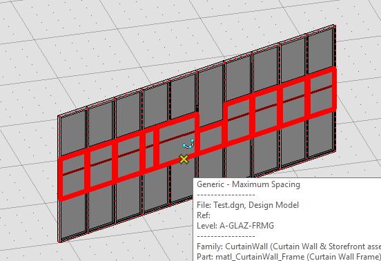Click the right end of the red highlighted frame
The width and height of the screenshot is (381, 261).
[334, 88]
